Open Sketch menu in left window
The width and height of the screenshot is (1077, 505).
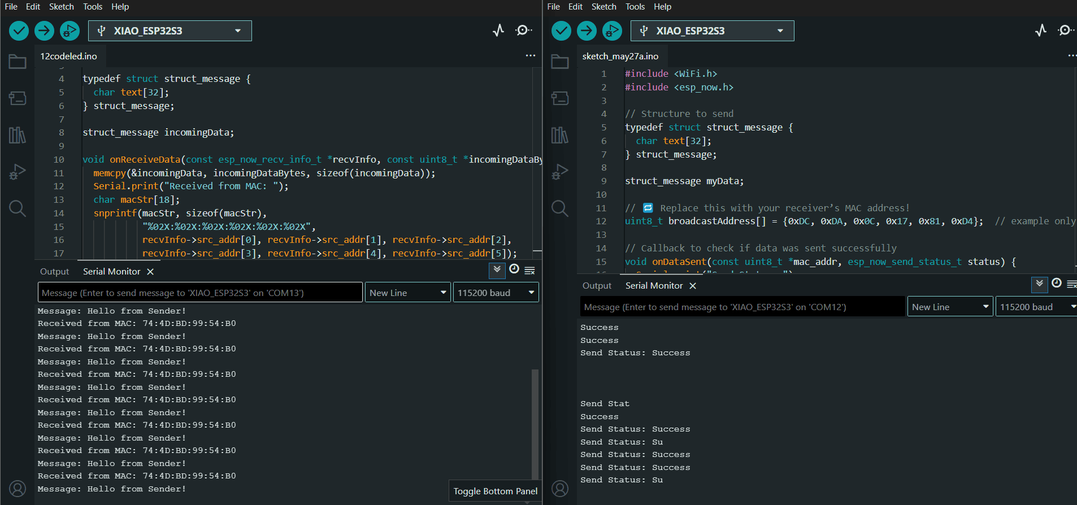[62, 7]
